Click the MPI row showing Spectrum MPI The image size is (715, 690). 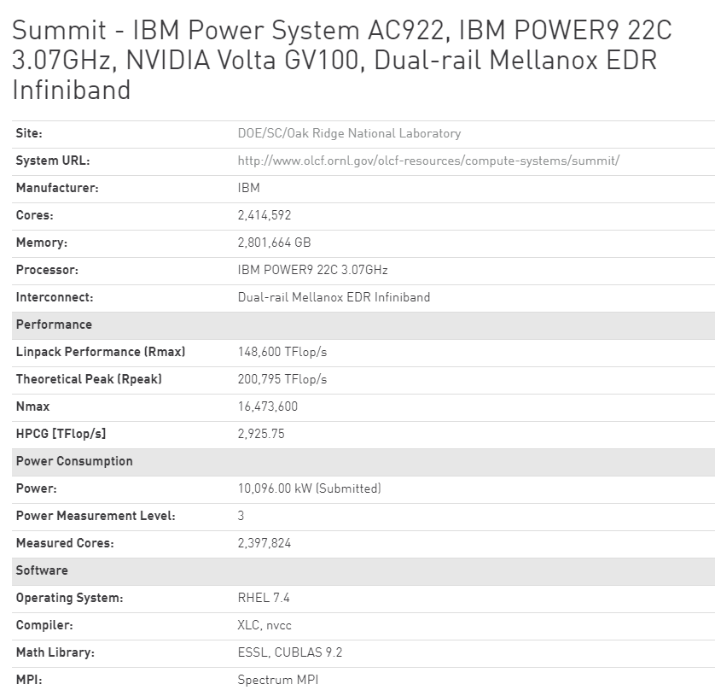276,680
